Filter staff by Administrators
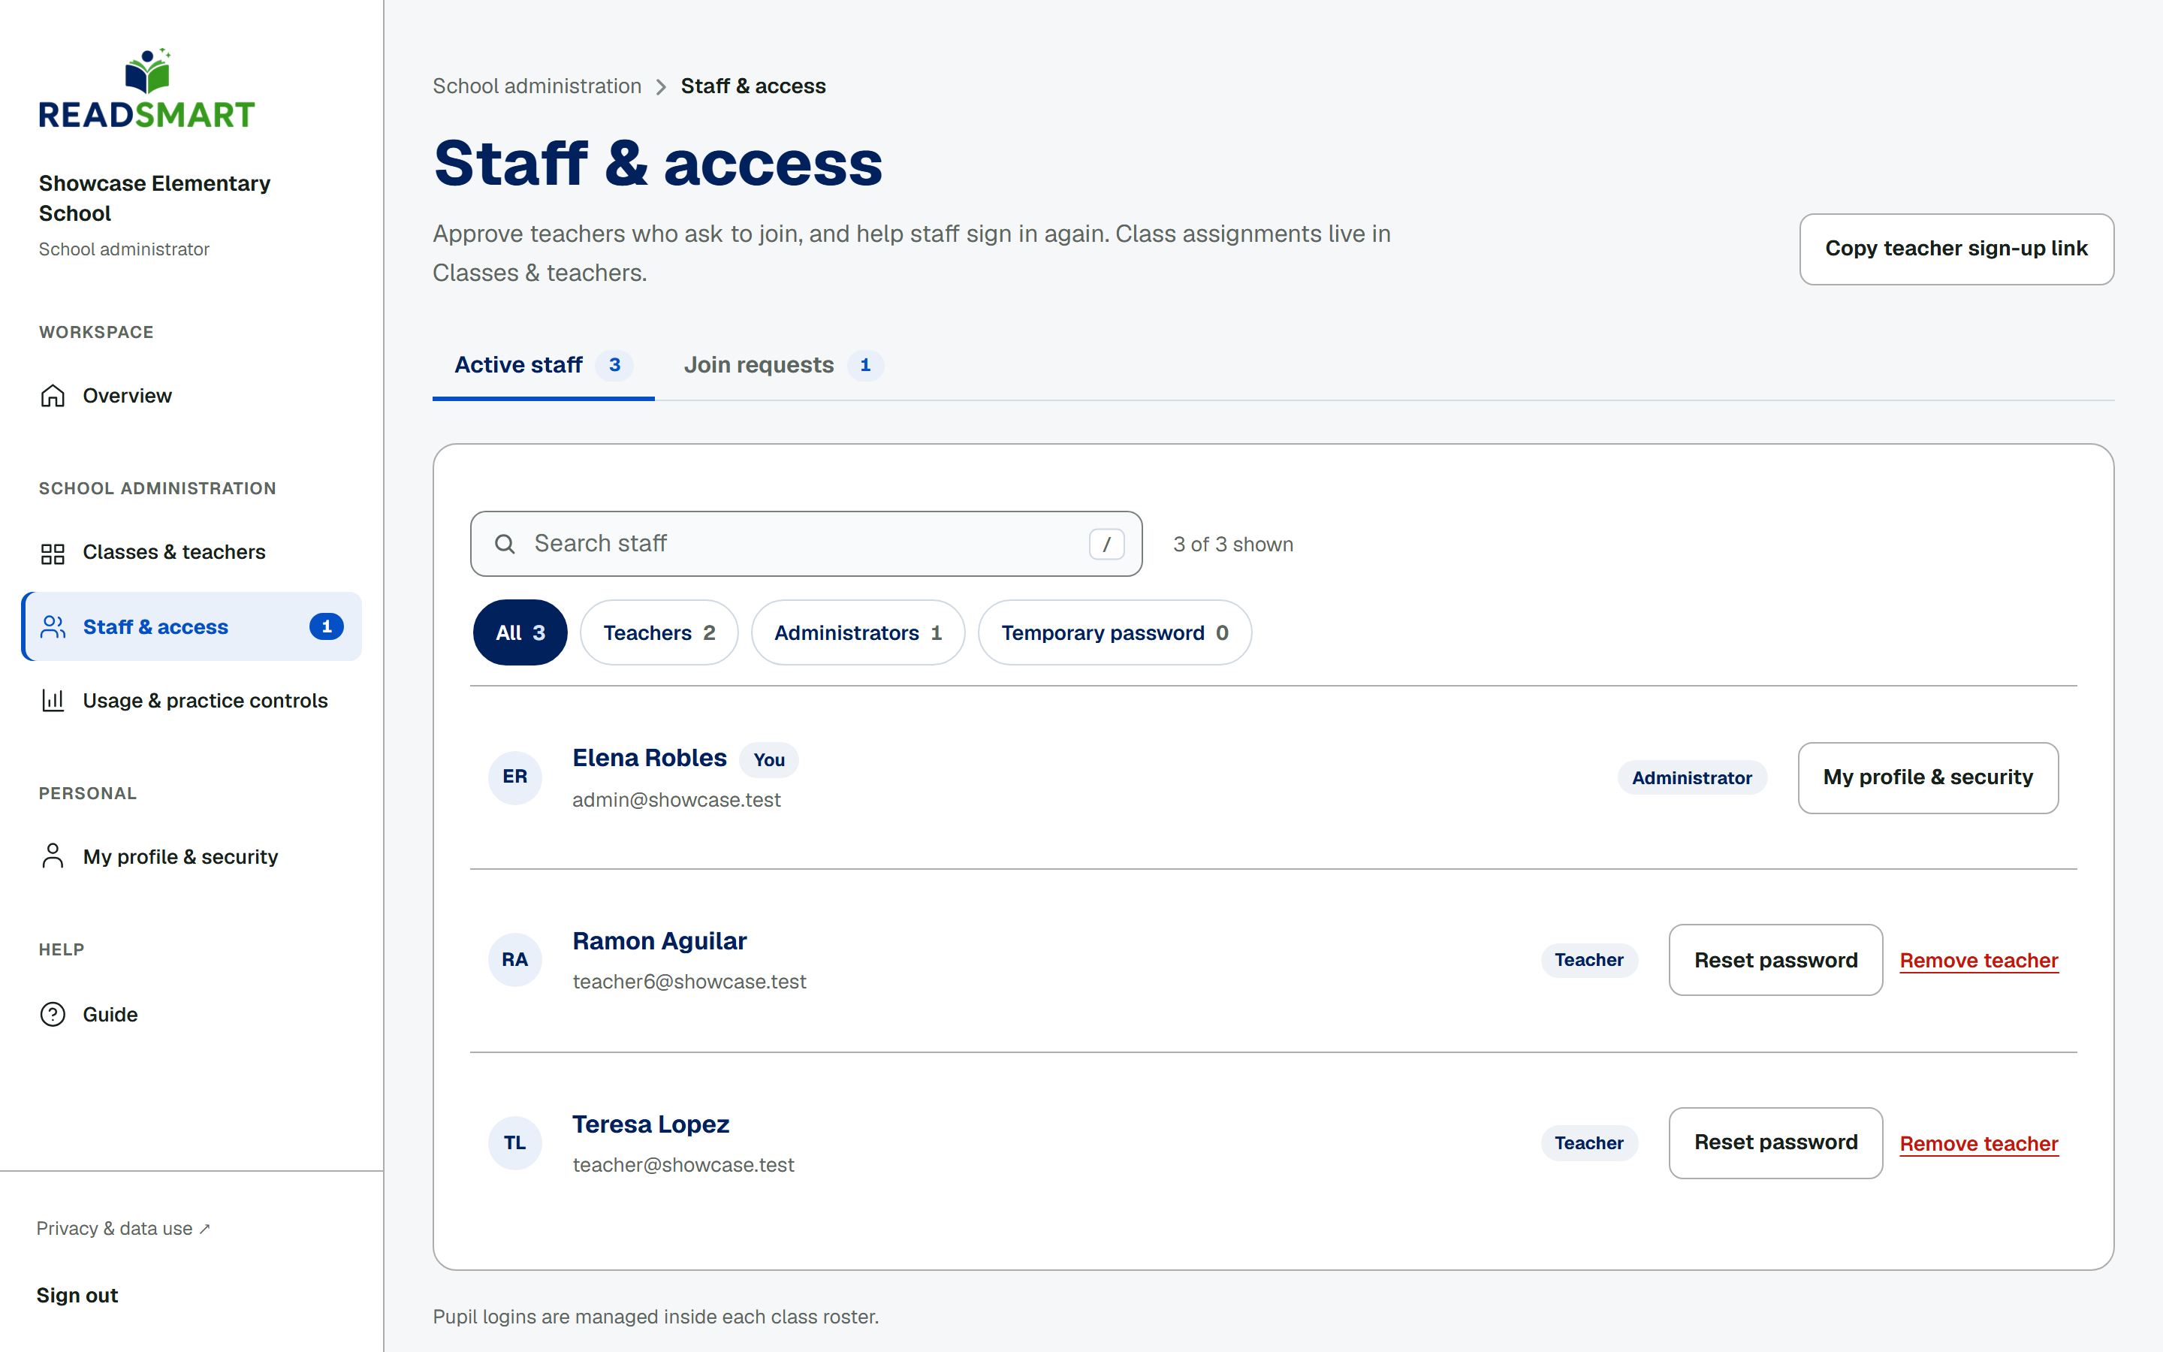2163x1352 pixels. (x=858, y=632)
